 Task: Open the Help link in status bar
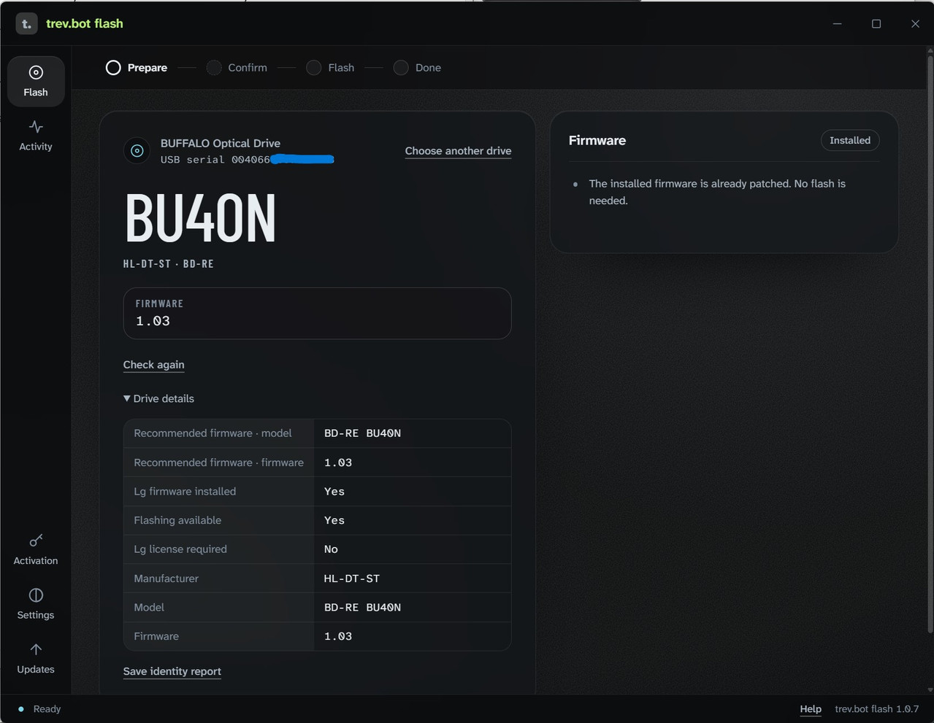tap(811, 709)
